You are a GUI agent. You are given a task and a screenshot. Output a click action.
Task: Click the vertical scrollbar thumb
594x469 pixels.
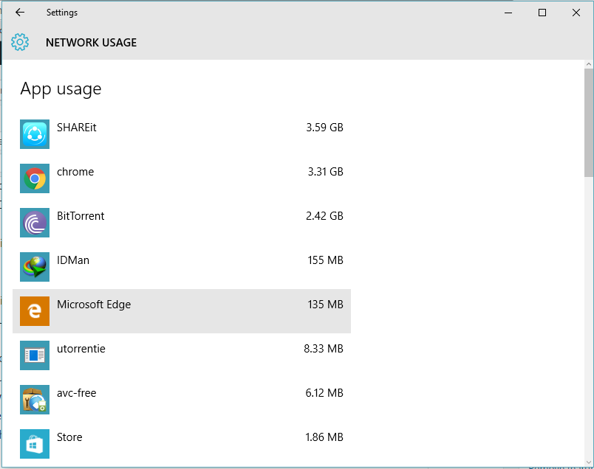pyautogui.click(x=588, y=122)
